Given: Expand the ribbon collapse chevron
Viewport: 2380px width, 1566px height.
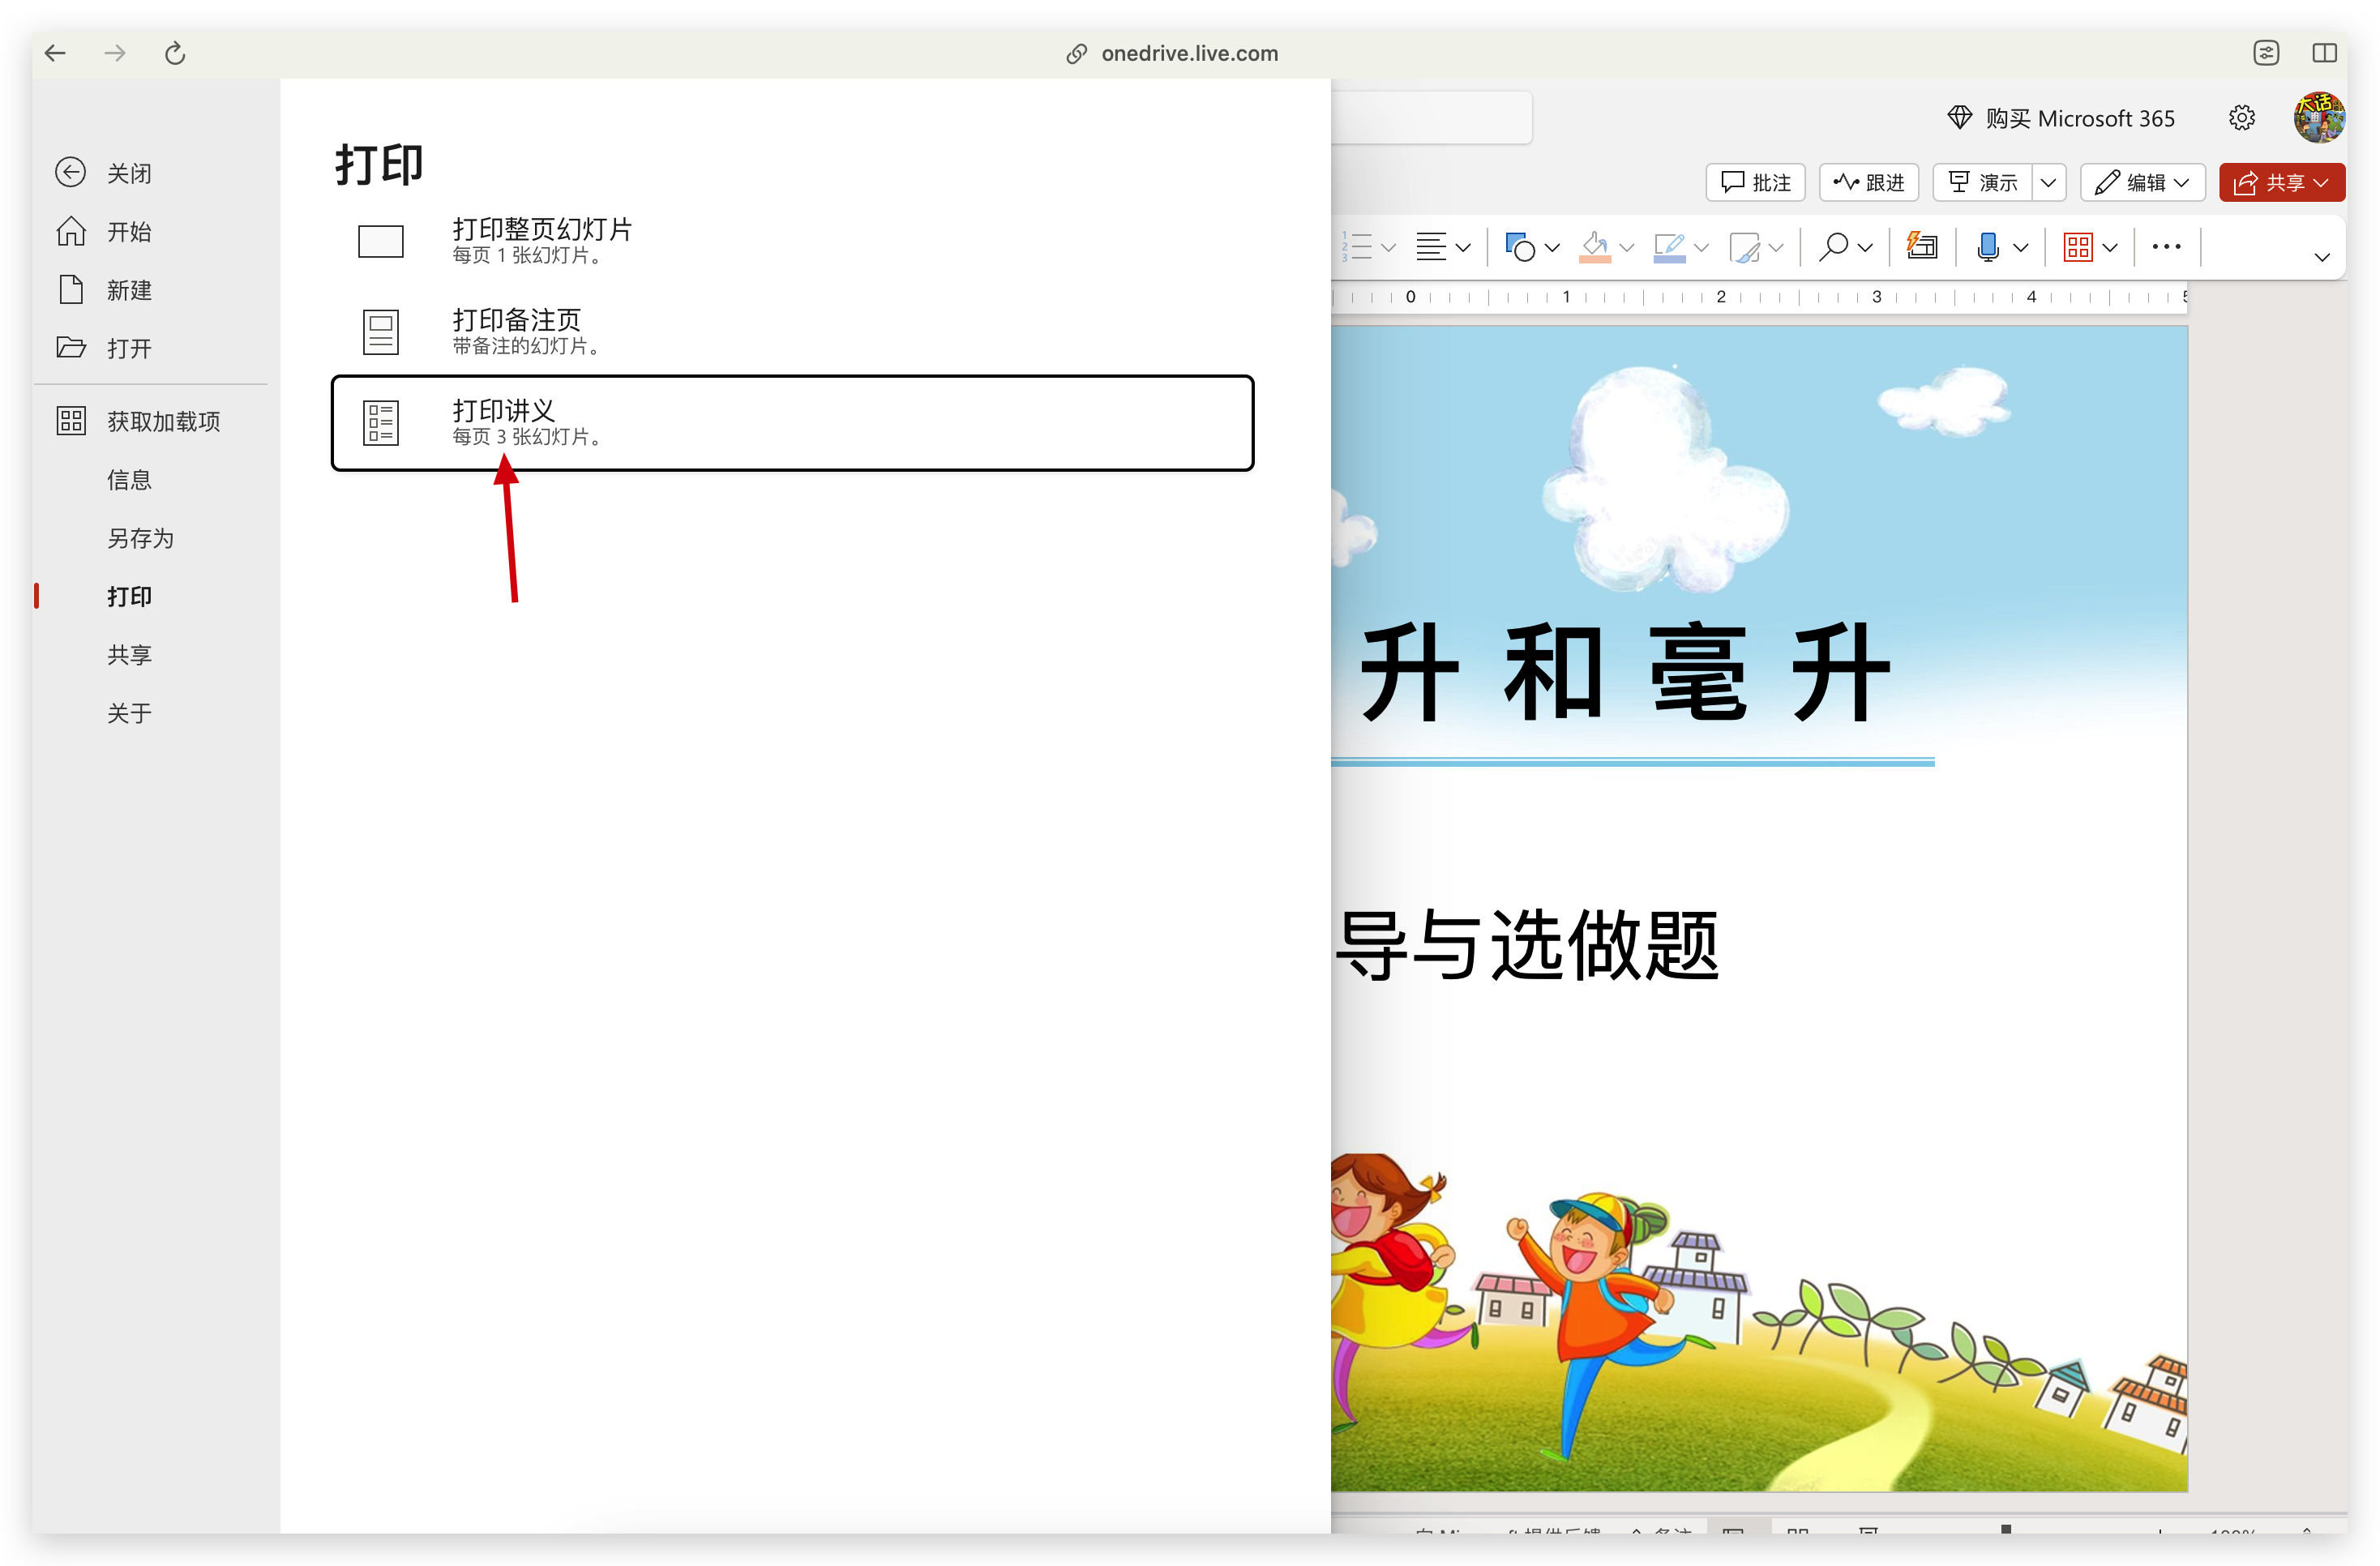Looking at the screenshot, I should (x=2322, y=257).
